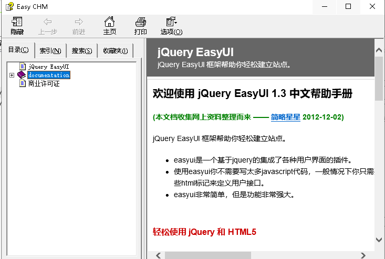The image size is (385, 259).
Task: Select the documentation tree item
Action: tap(49, 75)
